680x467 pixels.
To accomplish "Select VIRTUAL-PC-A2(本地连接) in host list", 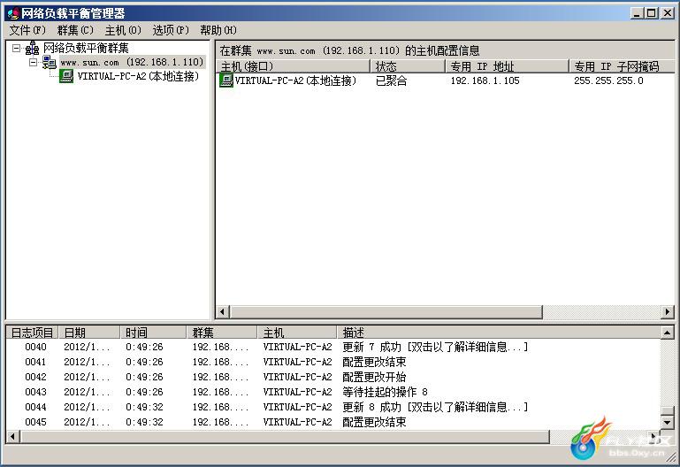I will [295, 80].
